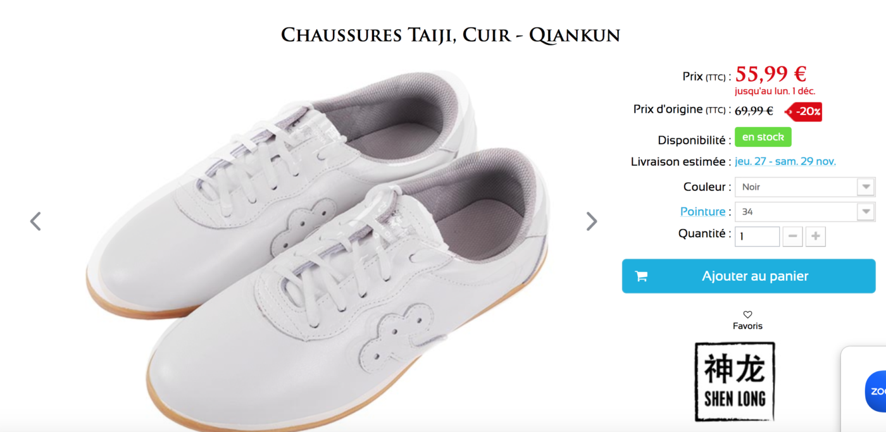Click the blue partially hidden widget at right edge
Screen dimensions: 886x432
click(875, 390)
